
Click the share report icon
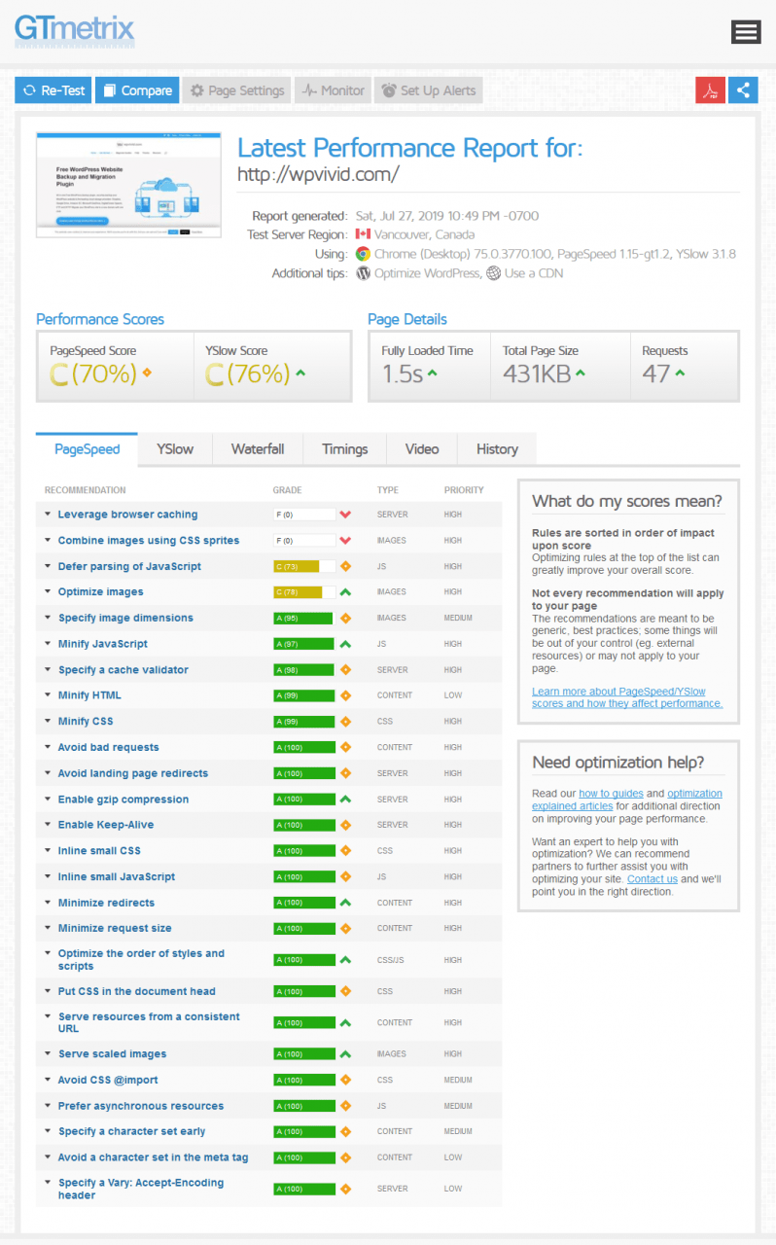[x=743, y=90]
